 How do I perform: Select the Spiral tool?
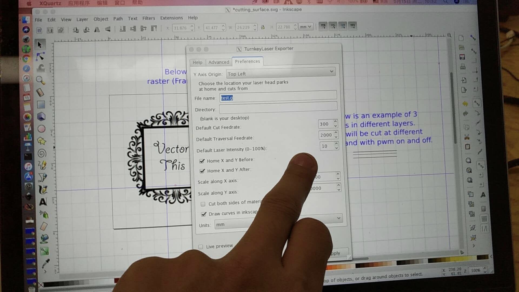pos(42,153)
